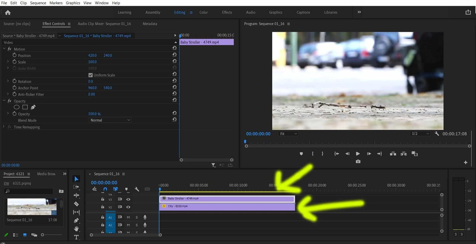Open the Fit zoom level dropdown

click(288, 134)
